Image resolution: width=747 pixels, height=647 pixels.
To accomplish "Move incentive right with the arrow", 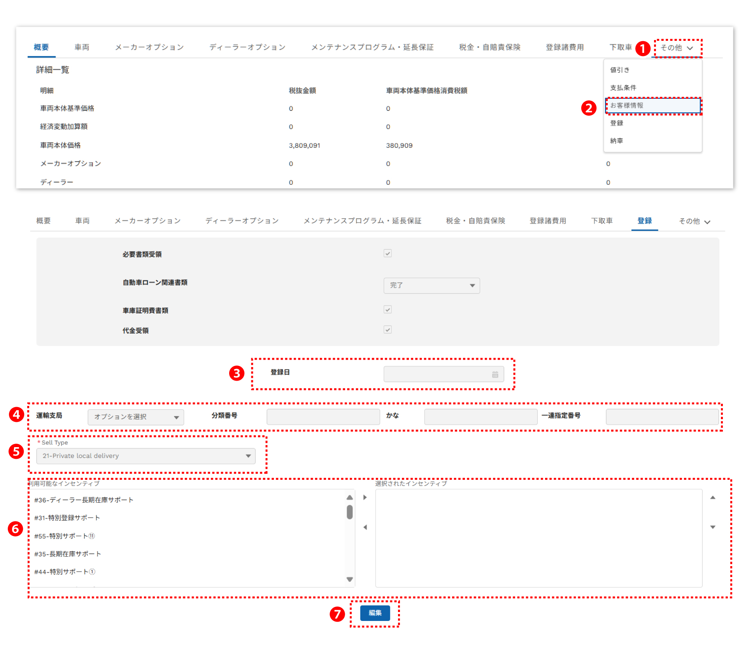I will tap(365, 497).
